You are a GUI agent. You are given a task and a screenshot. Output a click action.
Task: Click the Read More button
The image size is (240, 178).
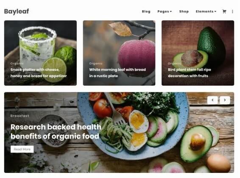point(22,149)
